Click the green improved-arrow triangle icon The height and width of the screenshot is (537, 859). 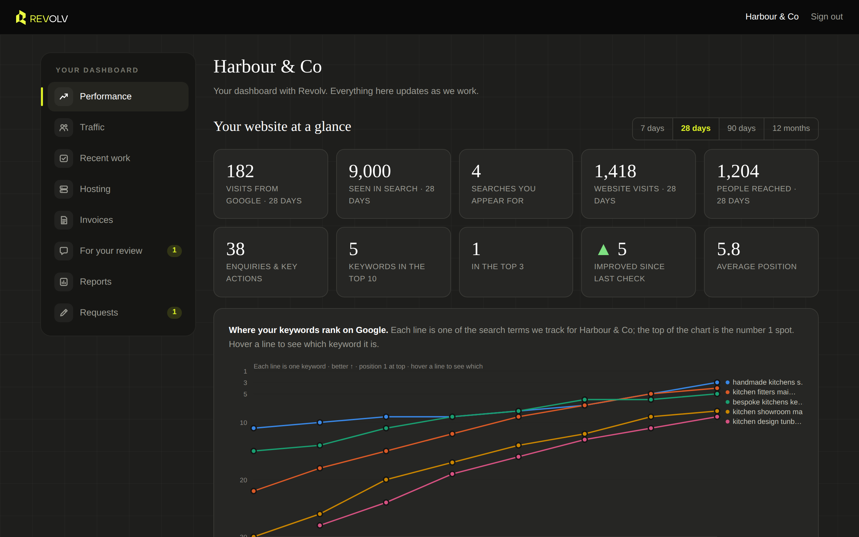pyautogui.click(x=603, y=250)
